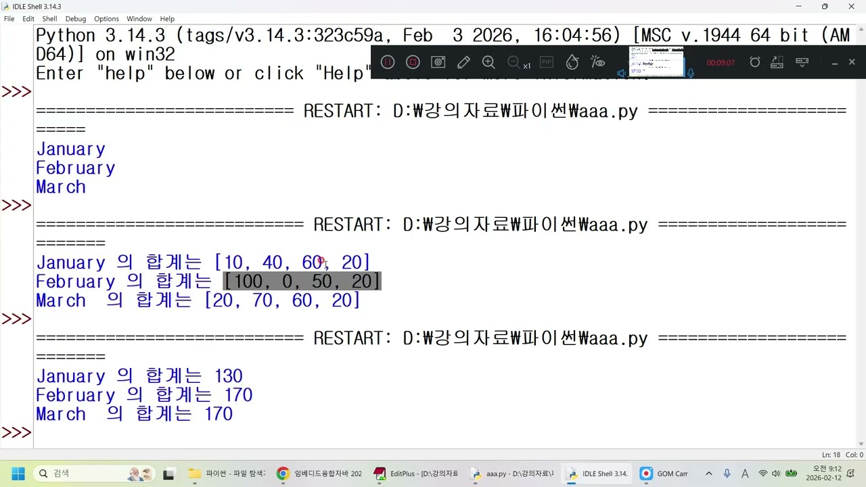Take a screenshot with the recorder camera icon
Screen dimensions: 866x487
click(x=438, y=62)
